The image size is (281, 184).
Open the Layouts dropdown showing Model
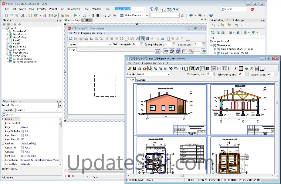pyautogui.click(x=169, y=74)
